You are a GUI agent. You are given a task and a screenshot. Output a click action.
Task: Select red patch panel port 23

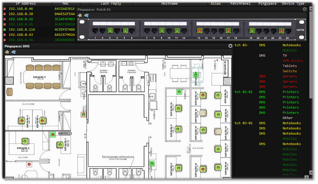(281, 31)
